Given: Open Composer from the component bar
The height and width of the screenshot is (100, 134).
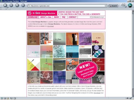Looking at the screenshot, I should [x=15, y=98].
